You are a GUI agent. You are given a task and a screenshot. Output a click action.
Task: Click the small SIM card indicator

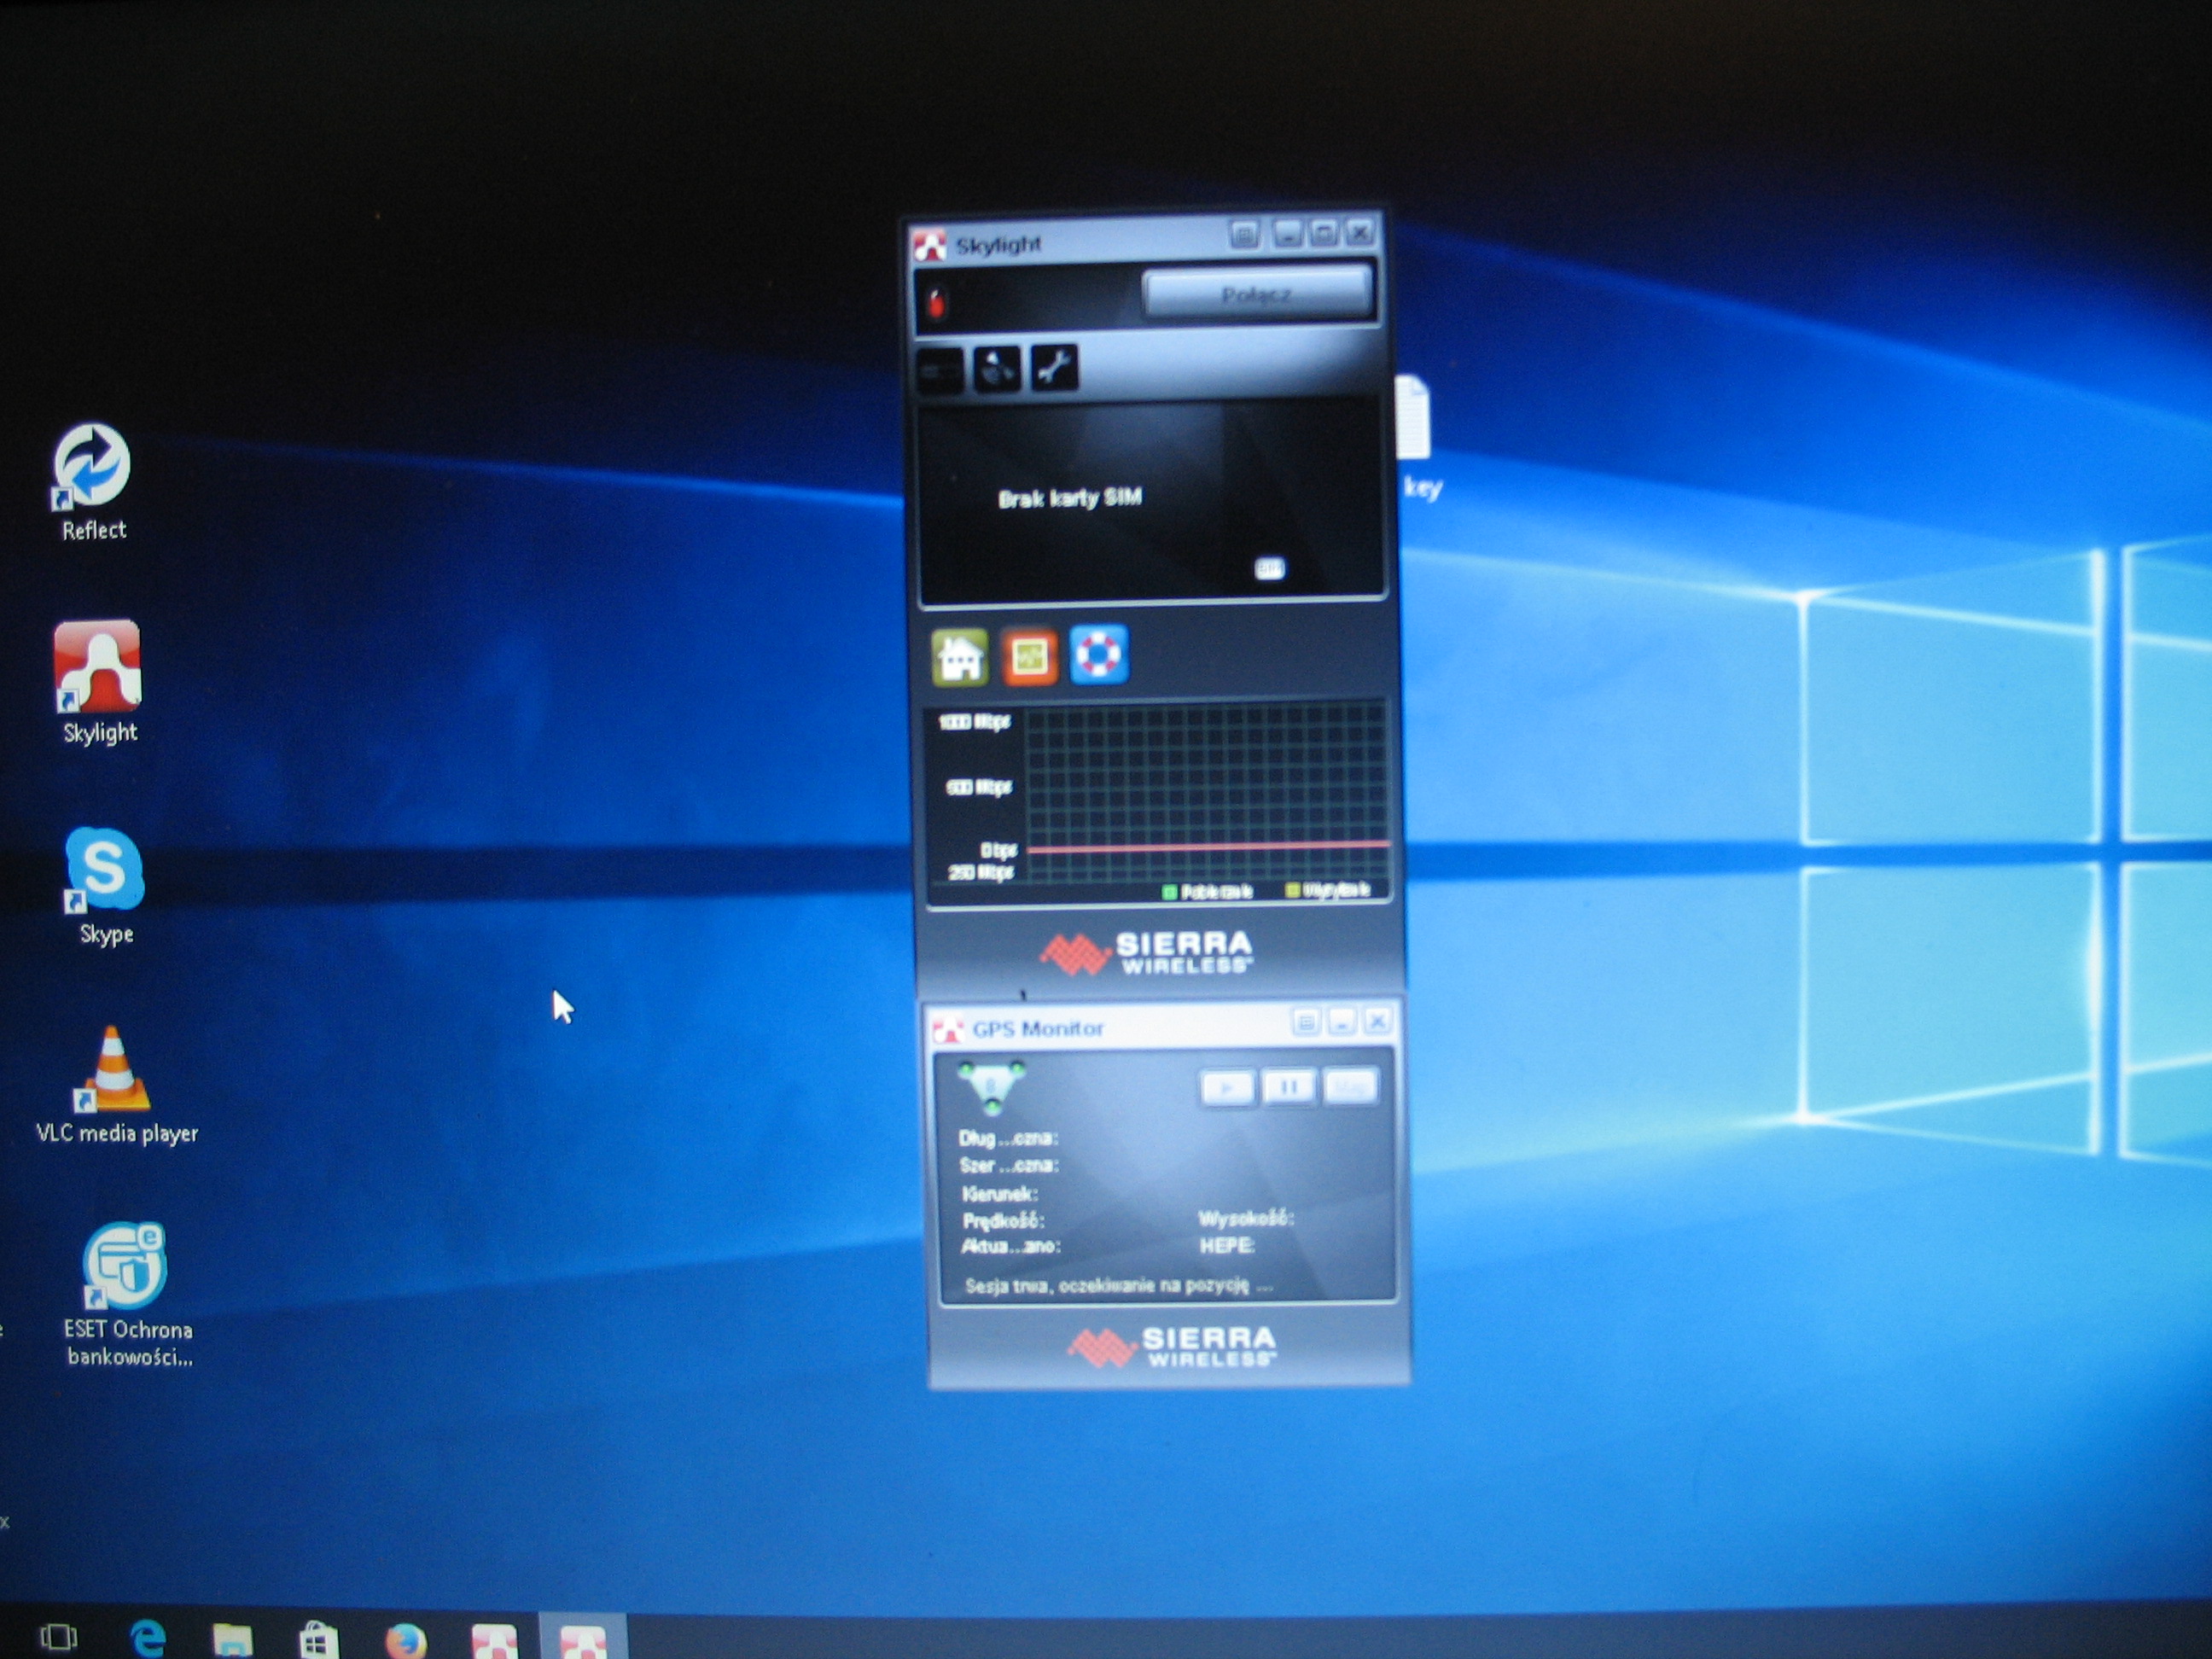point(1268,568)
